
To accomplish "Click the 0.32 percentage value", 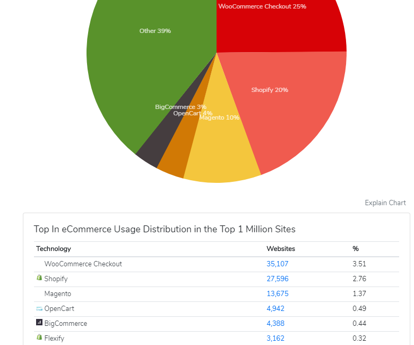I will coord(359,338).
